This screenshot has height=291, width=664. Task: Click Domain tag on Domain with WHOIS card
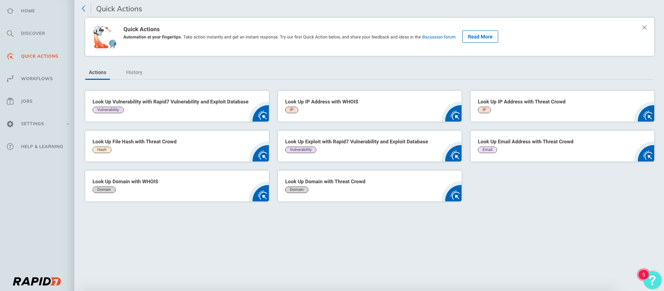pos(104,190)
